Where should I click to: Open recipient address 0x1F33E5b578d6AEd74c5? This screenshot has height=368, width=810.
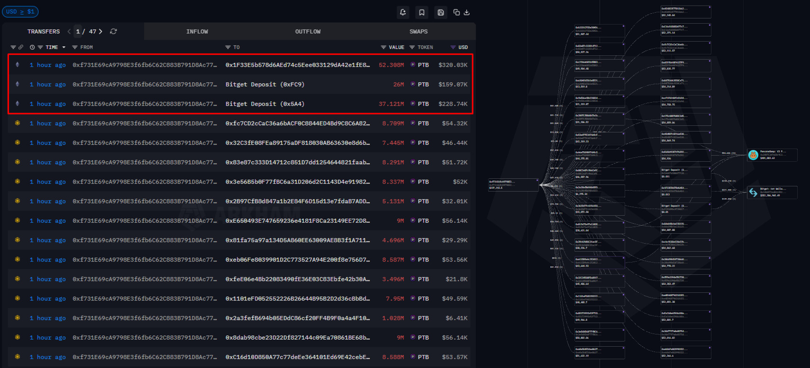[297, 65]
